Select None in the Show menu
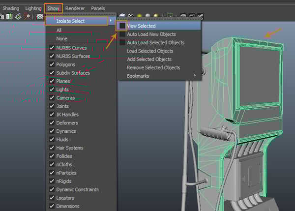Image resolution: width=295 pixels, height=211 pixels. [63, 39]
